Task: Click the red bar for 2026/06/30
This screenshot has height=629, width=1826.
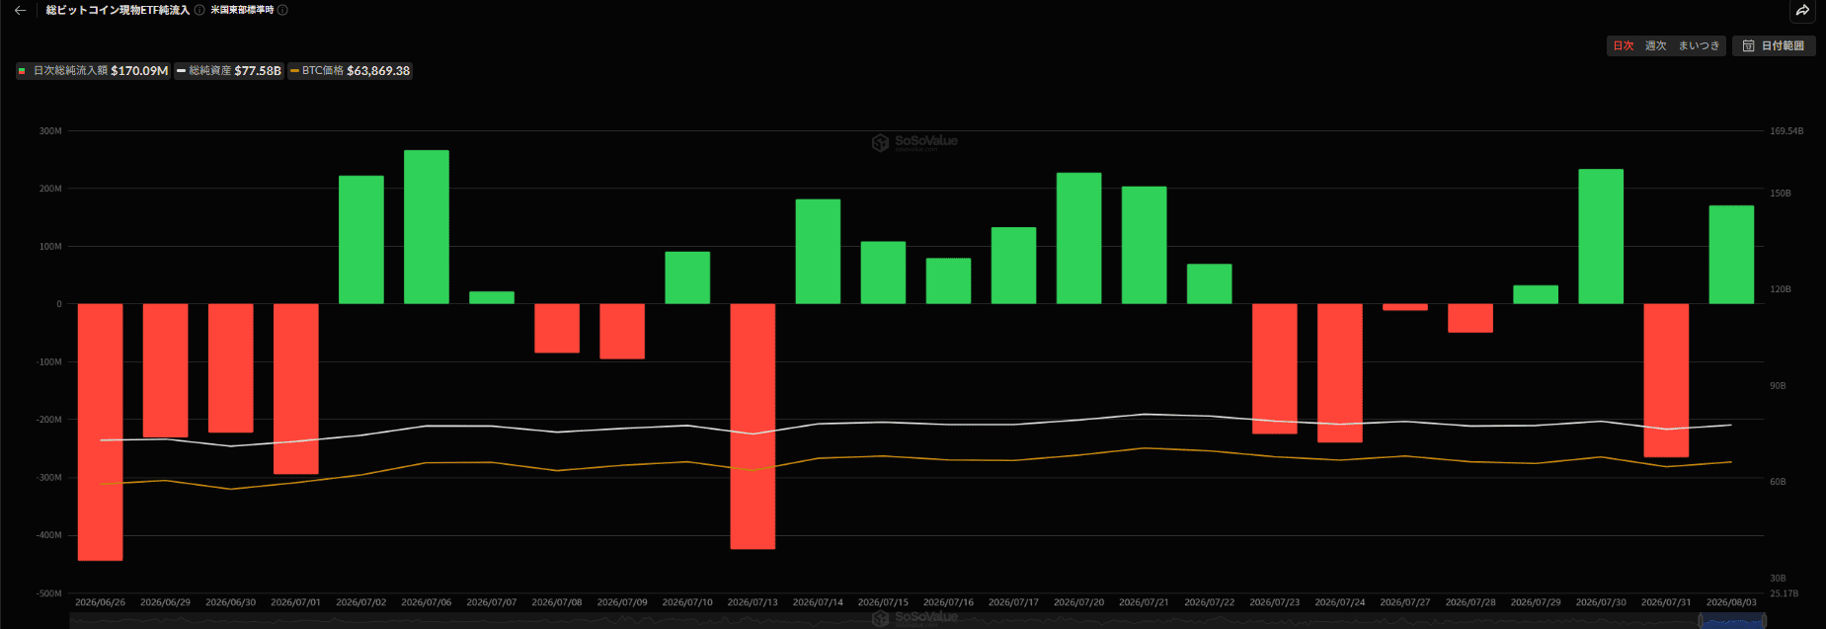Action: point(230,367)
